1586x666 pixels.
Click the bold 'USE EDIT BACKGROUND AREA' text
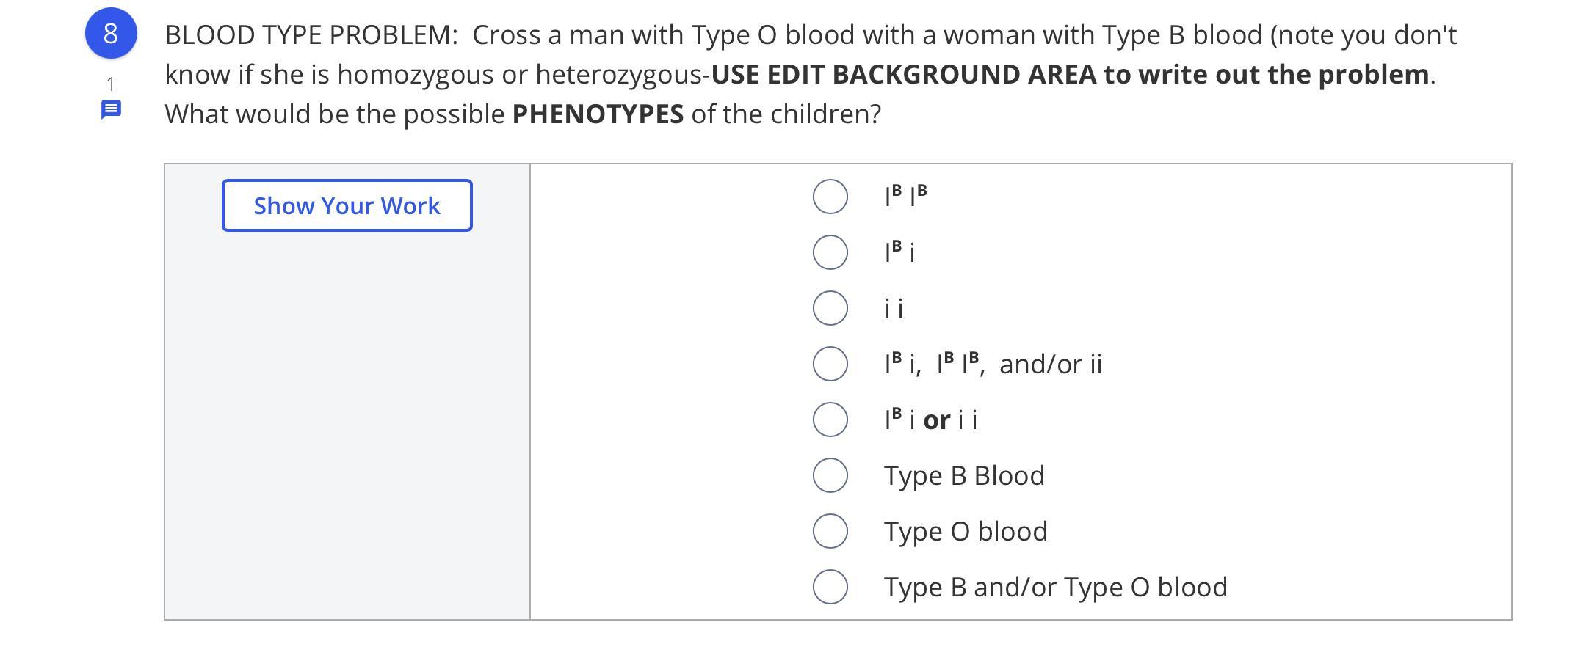pos(903,74)
